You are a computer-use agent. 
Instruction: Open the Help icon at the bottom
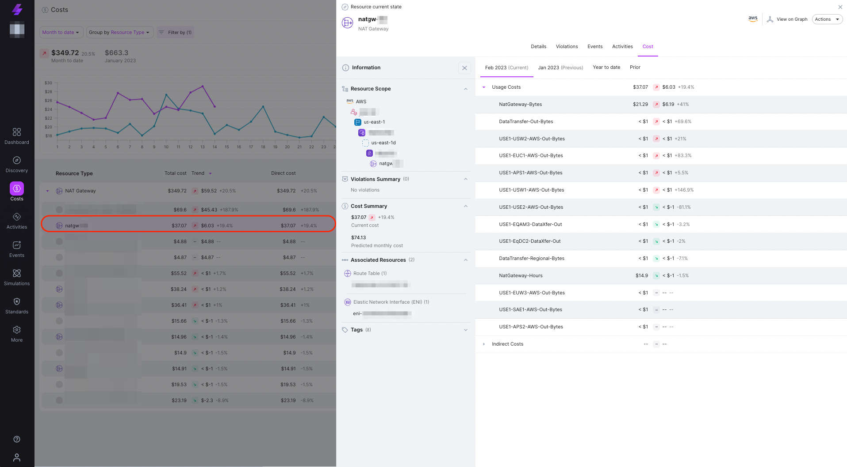17,439
